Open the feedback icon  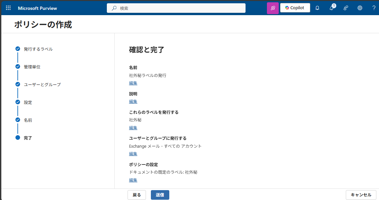tap(345, 8)
